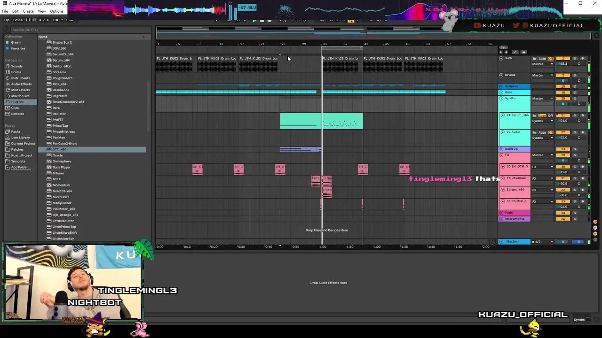Solo the Drums group track
Screen dimensions: 602x338
click(574, 75)
